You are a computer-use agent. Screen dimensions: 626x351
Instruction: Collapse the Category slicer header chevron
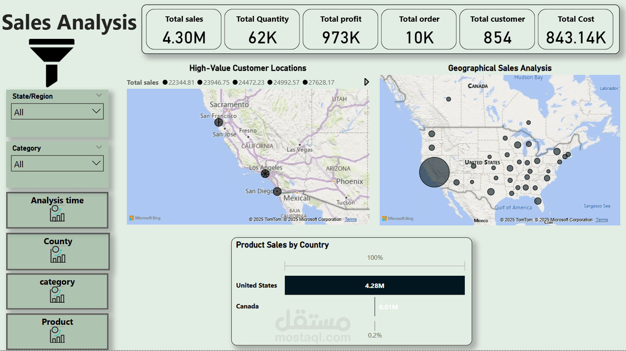pyautogui.click(x=99, y=147)
